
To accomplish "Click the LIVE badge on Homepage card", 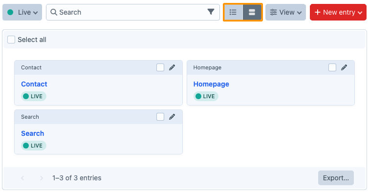I will pos(206,96).
